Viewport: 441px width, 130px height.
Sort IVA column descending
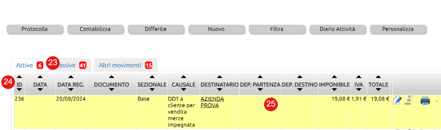tap(359, 90)
